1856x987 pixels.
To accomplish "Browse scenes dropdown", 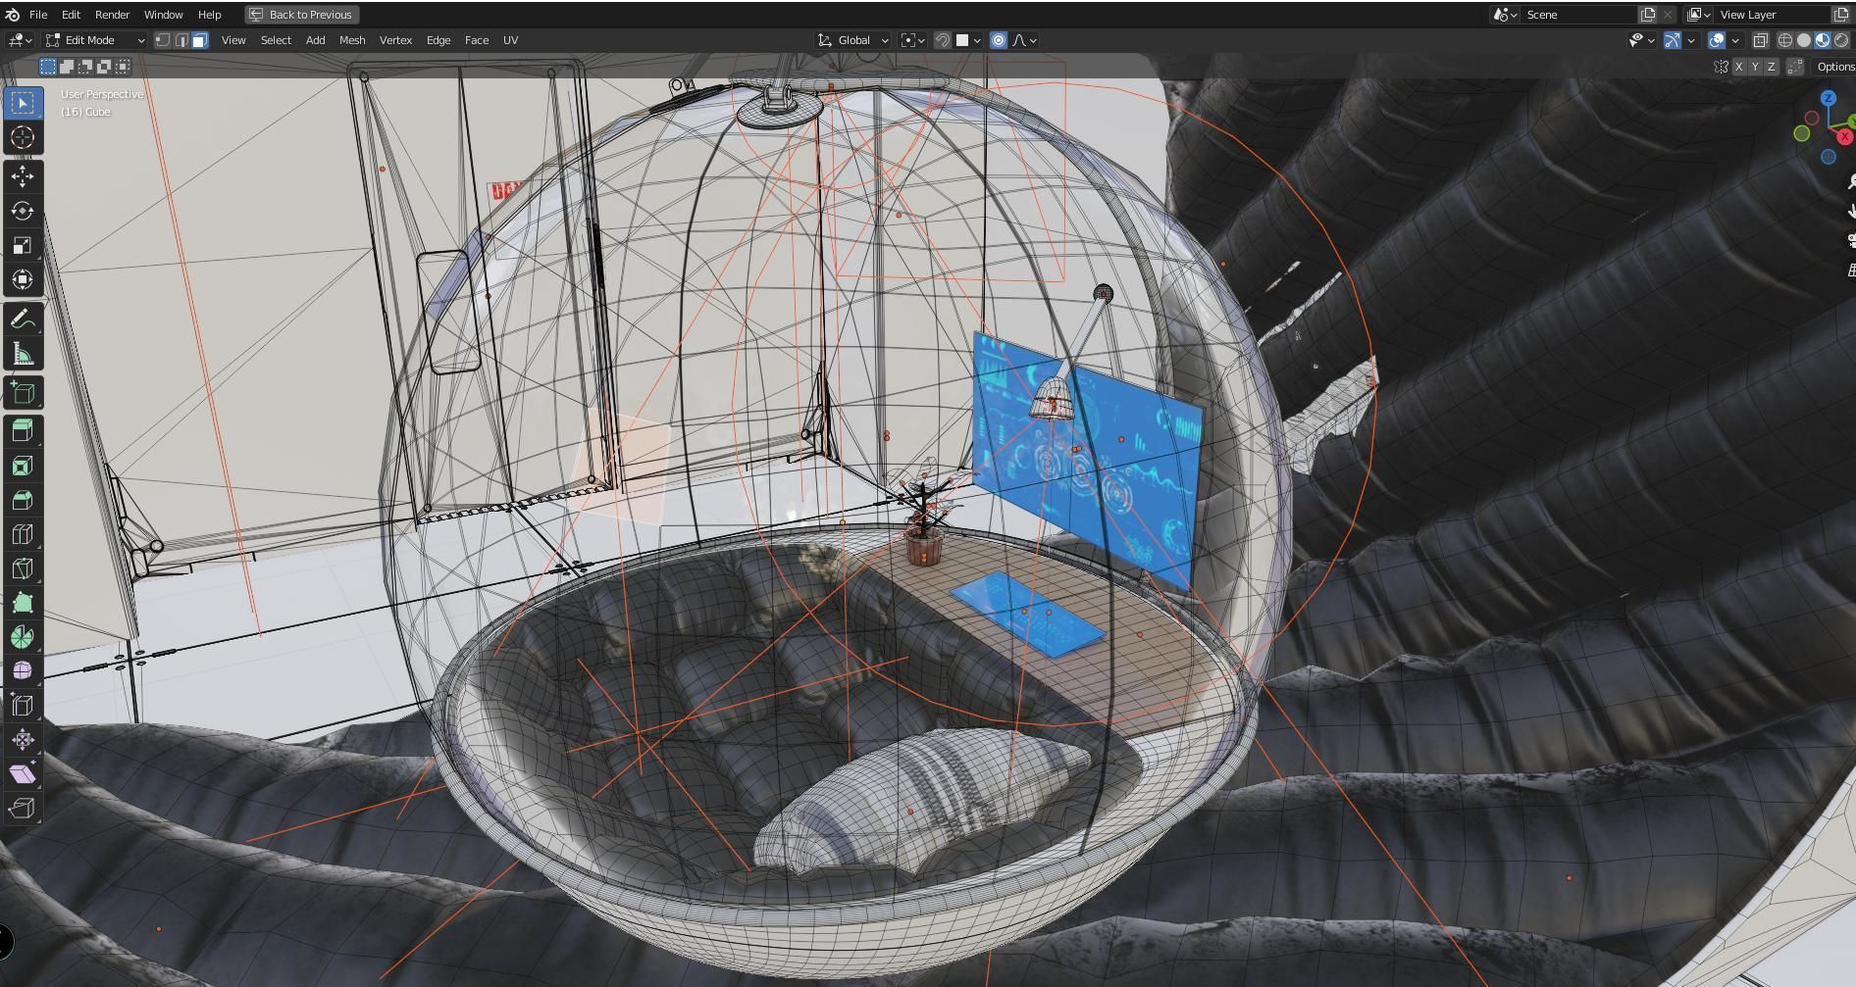I will pos(1505,15).
